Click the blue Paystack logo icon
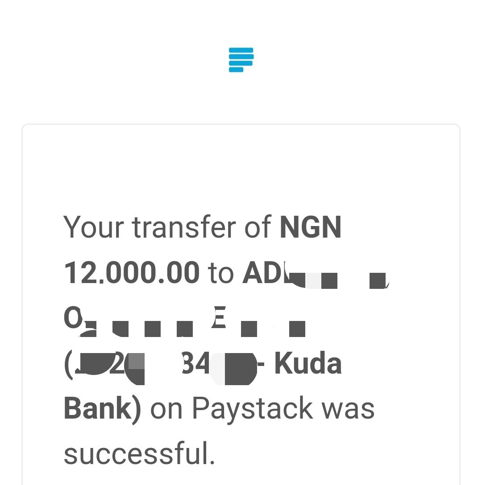482x485 pixels. click(x=241, y=60)
